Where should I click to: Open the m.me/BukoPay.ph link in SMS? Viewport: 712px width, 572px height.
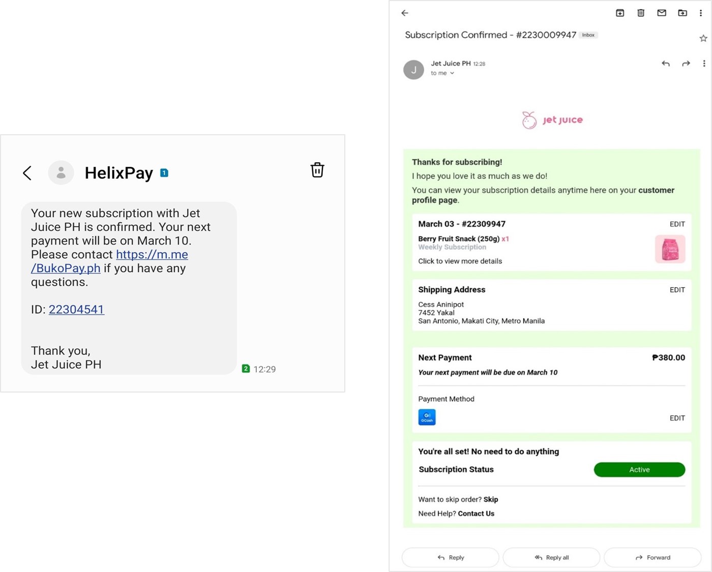tap(109, 261)
